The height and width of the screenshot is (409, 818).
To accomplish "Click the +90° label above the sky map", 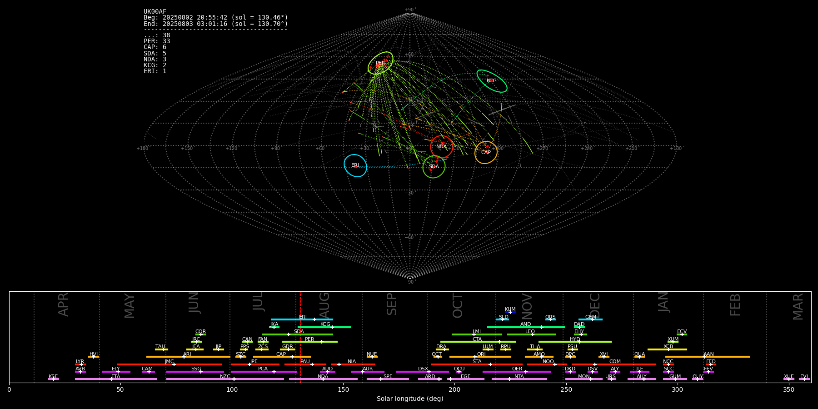I will click(x=410, y=10).
